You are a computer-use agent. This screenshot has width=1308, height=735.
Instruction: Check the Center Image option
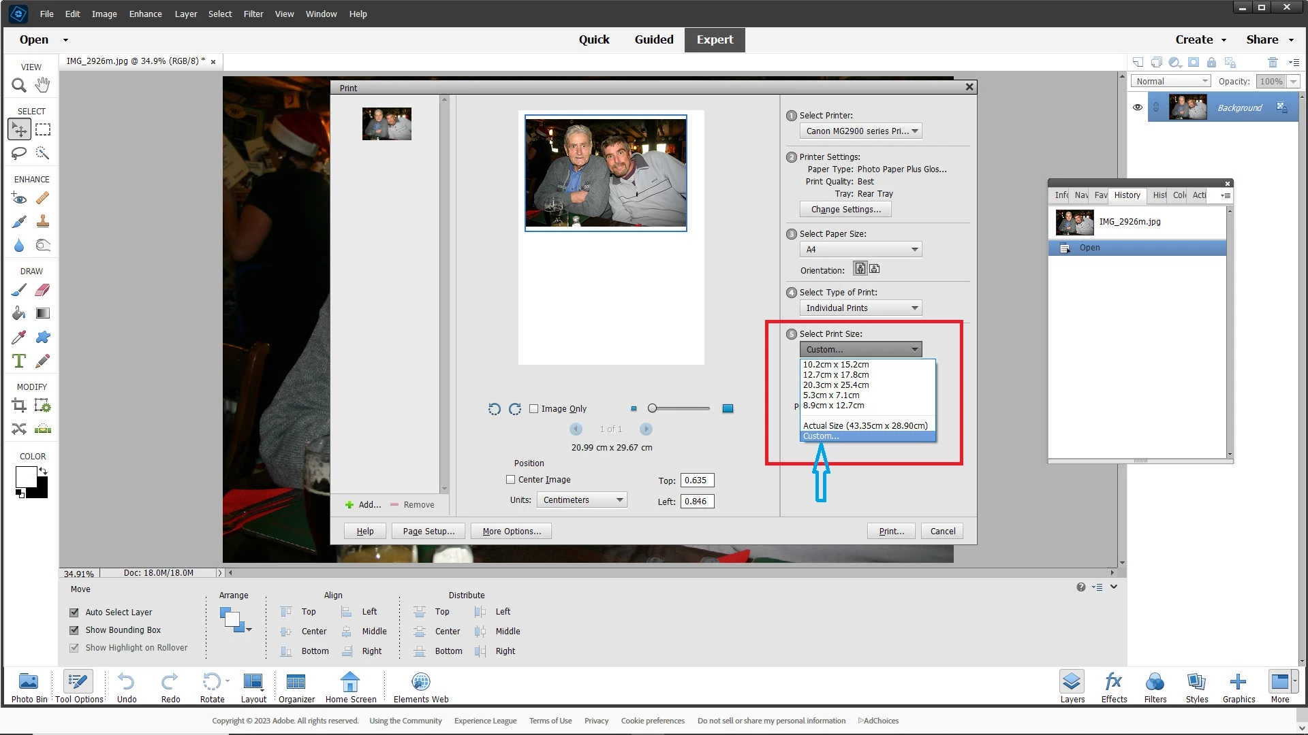(x=511, y=480)
